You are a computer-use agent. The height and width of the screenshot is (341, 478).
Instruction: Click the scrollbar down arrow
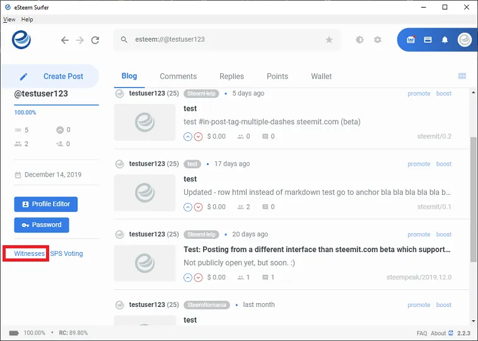pos(474,321)
